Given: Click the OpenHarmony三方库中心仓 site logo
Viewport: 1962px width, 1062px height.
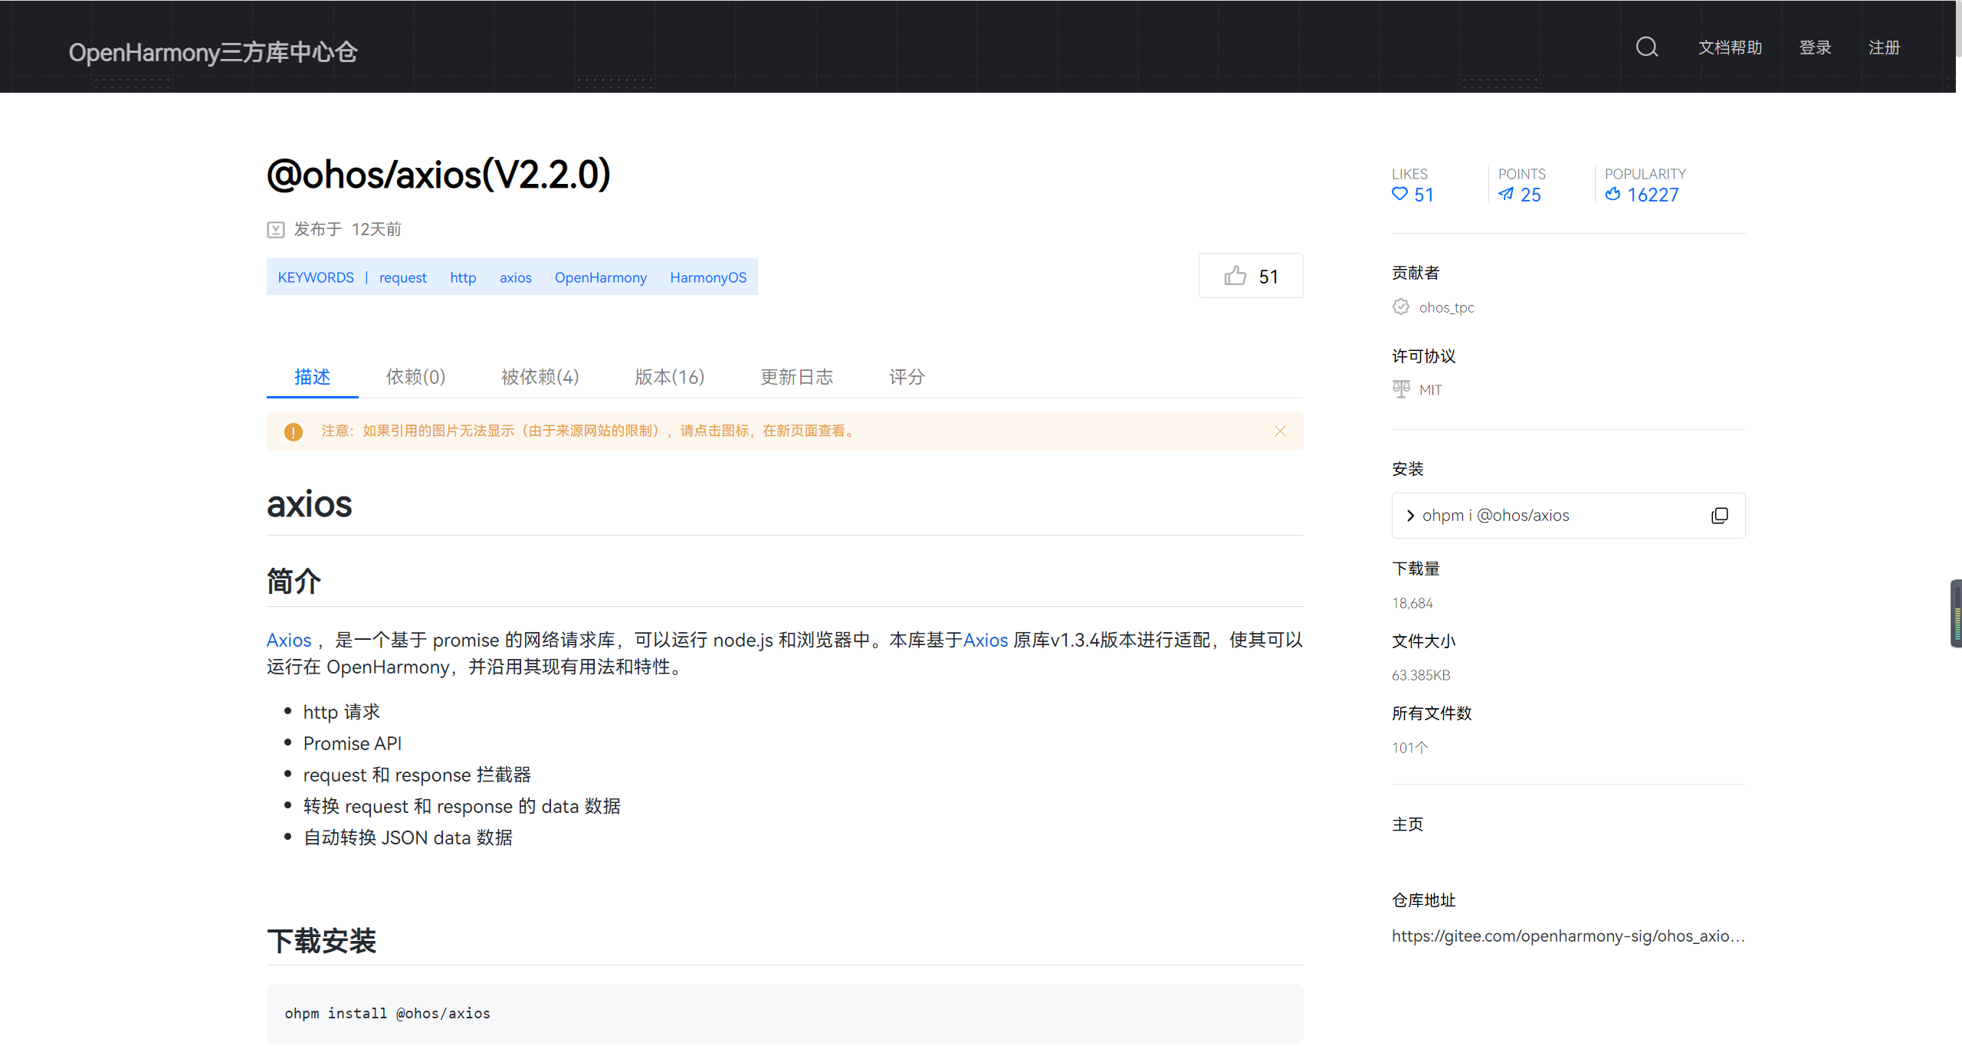Looking at the screenshot, I should click(213, 52).
